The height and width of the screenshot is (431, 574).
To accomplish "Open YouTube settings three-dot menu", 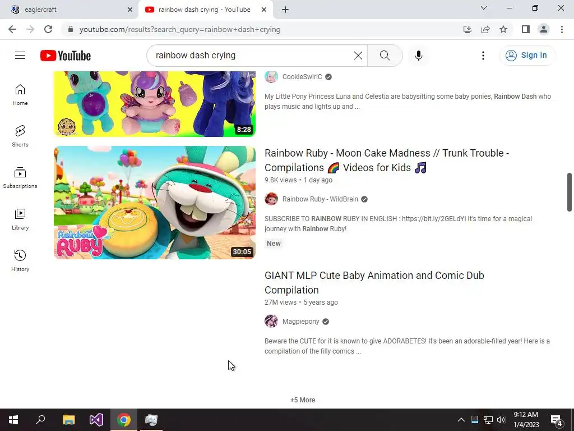I will point(483,56).
